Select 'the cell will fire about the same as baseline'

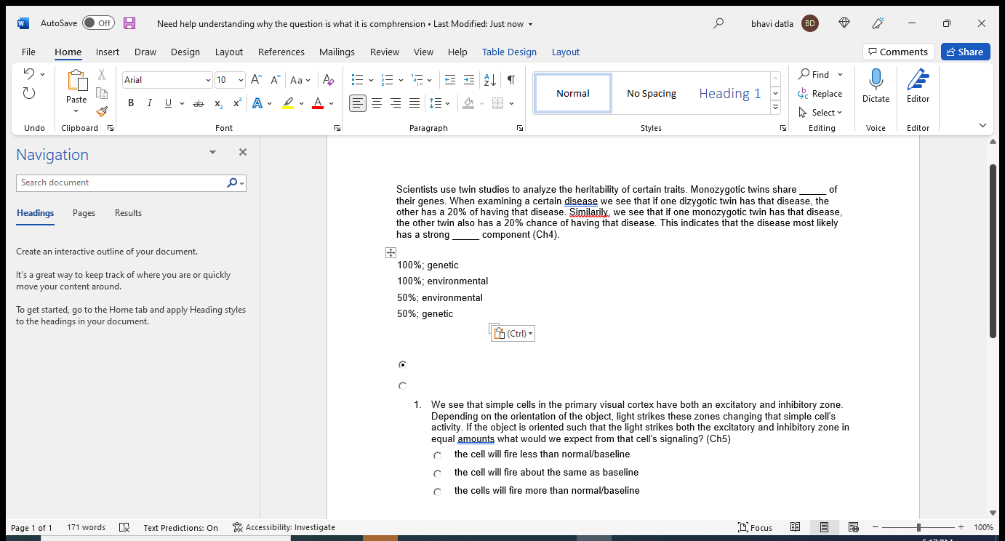(x=437, y=473)
